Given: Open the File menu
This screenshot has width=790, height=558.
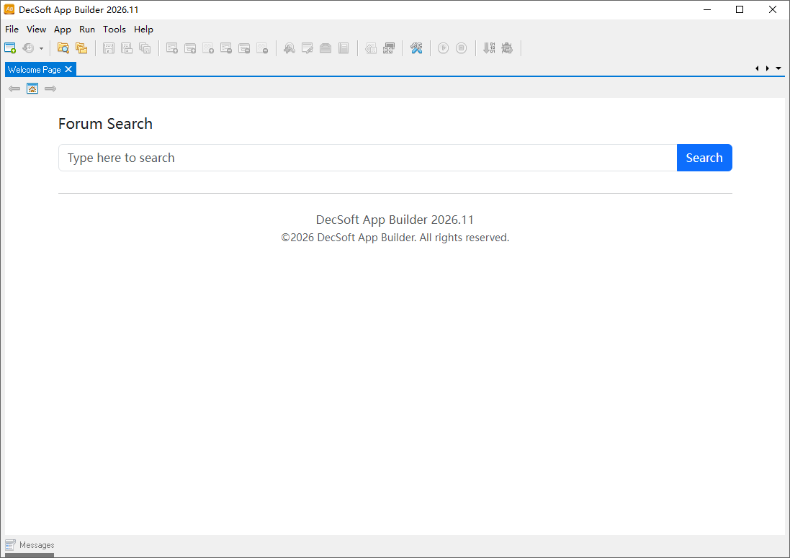Looking at the screenshot, I should pos(12,30).
